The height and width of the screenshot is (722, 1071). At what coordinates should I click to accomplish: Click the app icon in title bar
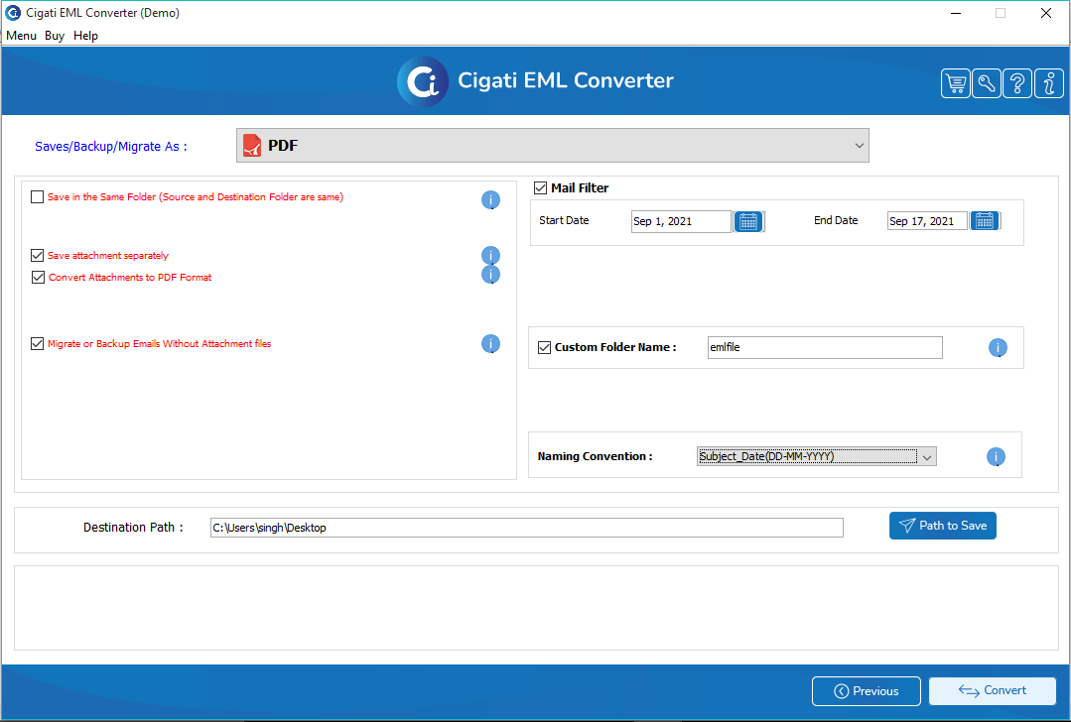(12, 13)
